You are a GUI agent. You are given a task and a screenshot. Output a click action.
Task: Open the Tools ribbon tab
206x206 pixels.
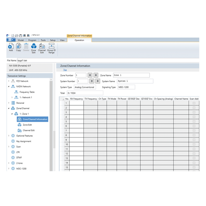[x=43, y=40]
